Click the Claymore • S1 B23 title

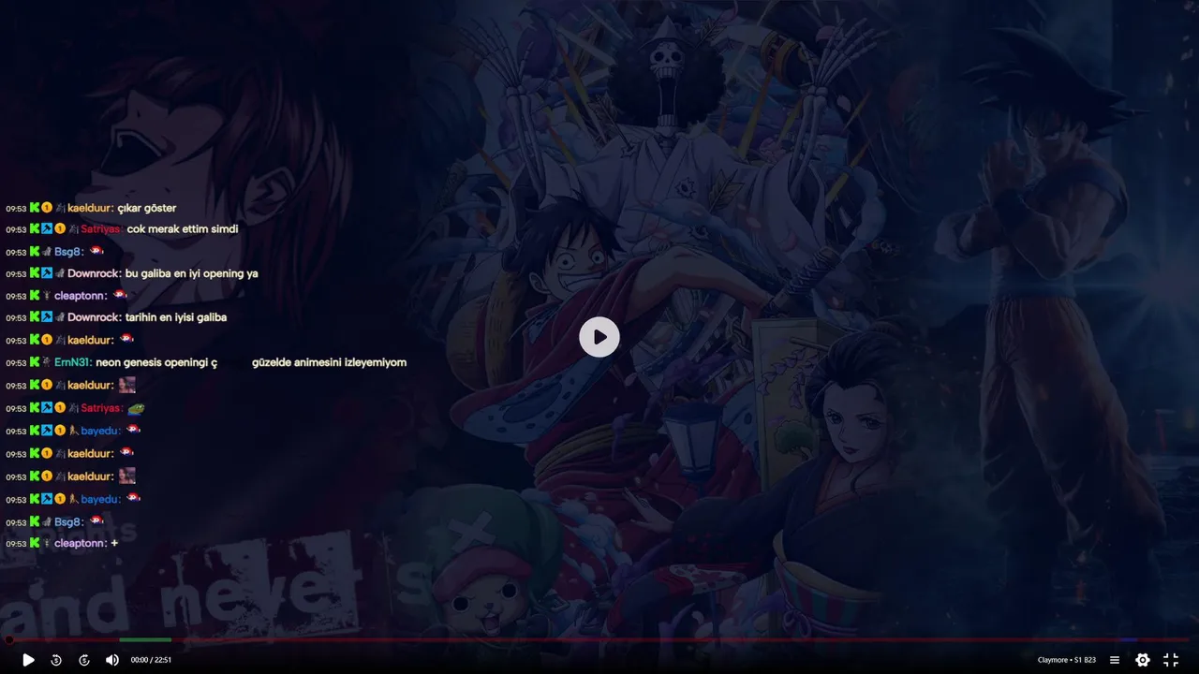point(1067,660)
